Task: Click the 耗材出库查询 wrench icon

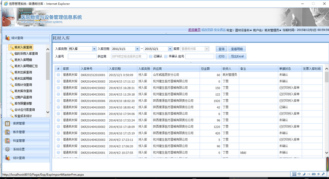Action: pyautogui.click(x=12, y=72)
